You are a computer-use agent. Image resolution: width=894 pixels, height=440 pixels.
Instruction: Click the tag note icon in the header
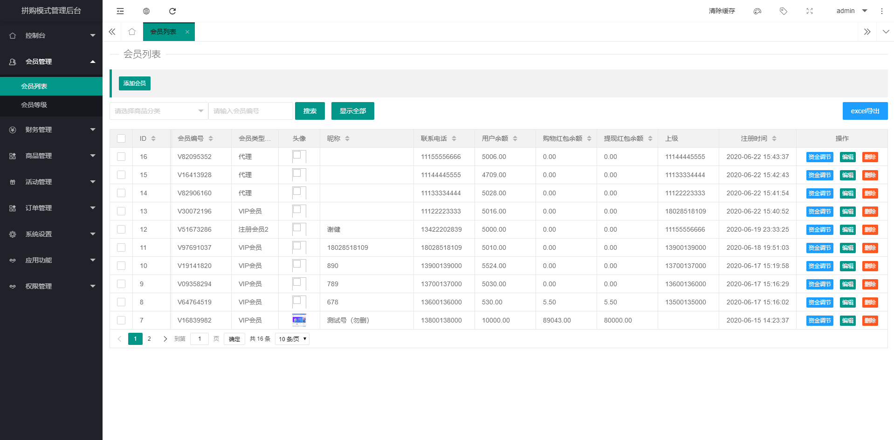click(x=784, y=11)
